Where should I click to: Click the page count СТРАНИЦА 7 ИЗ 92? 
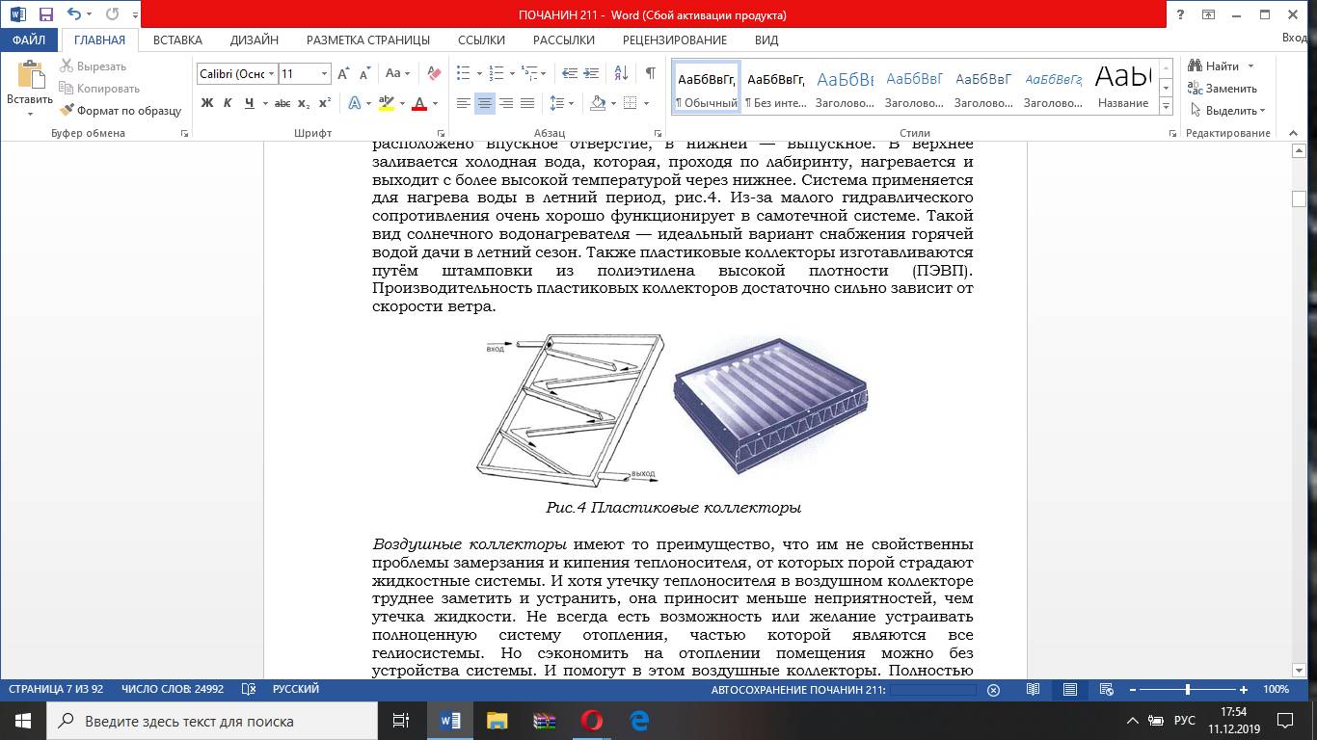(x=56, y=689)
